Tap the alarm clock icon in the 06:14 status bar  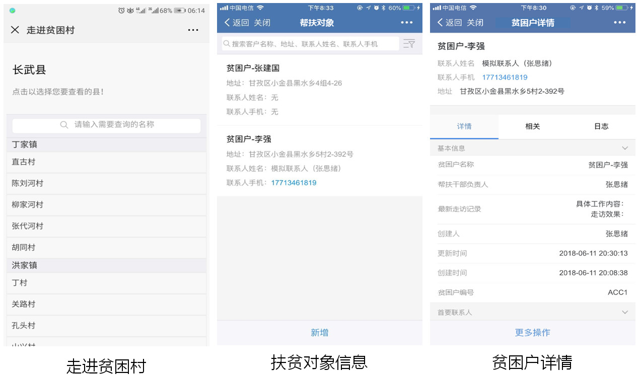pos(121,11)
